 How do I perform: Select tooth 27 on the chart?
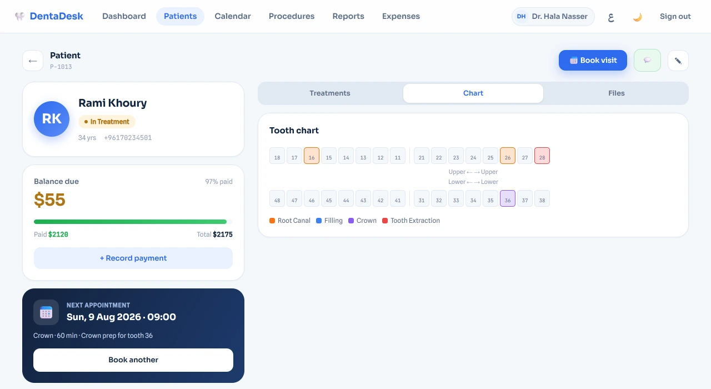(x=525, y=156)
